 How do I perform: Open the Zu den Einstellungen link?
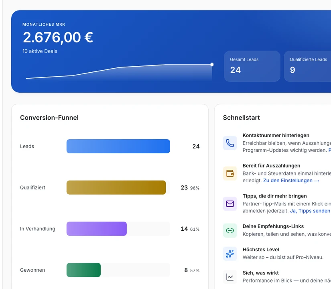point(291,181)
